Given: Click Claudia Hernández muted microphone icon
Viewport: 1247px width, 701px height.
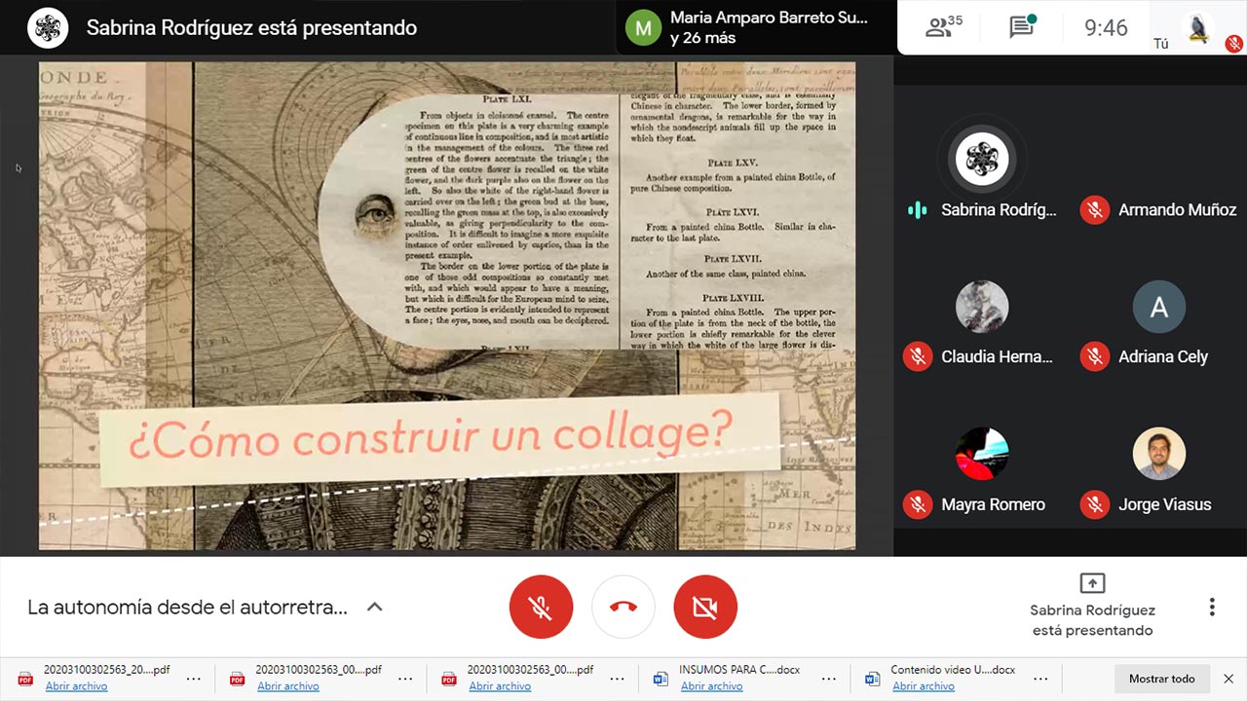Looking at the screenshot, I should point(918,356).
